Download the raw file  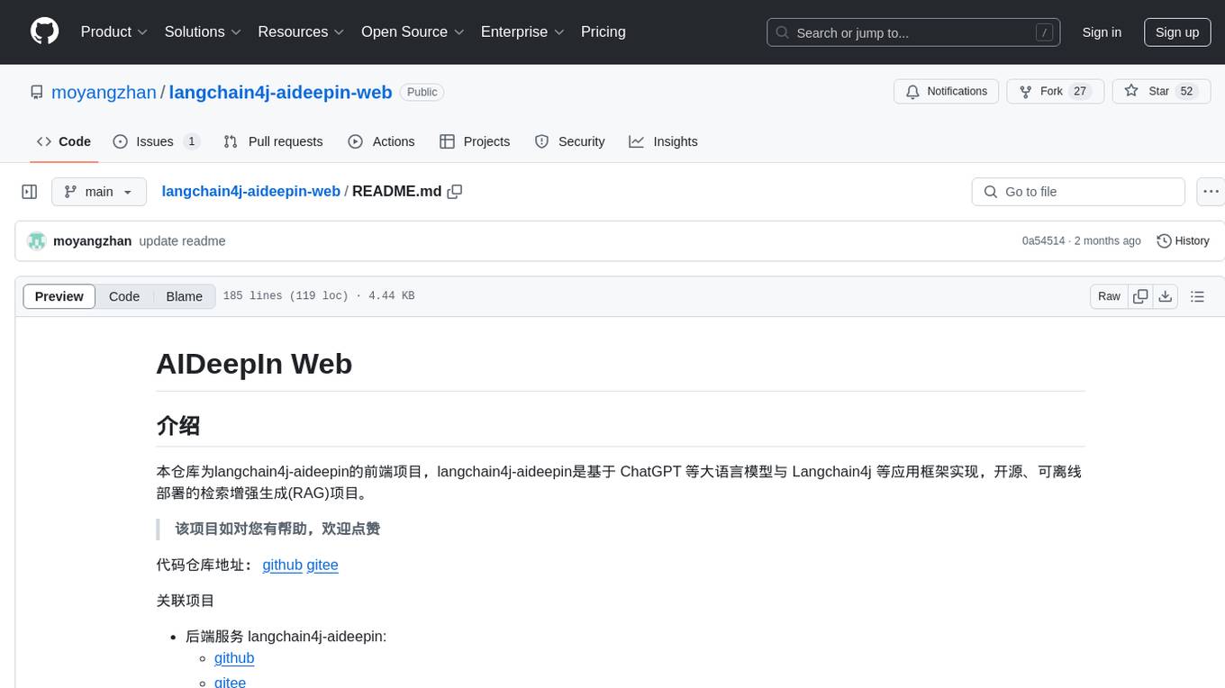tap(1166, 296)
